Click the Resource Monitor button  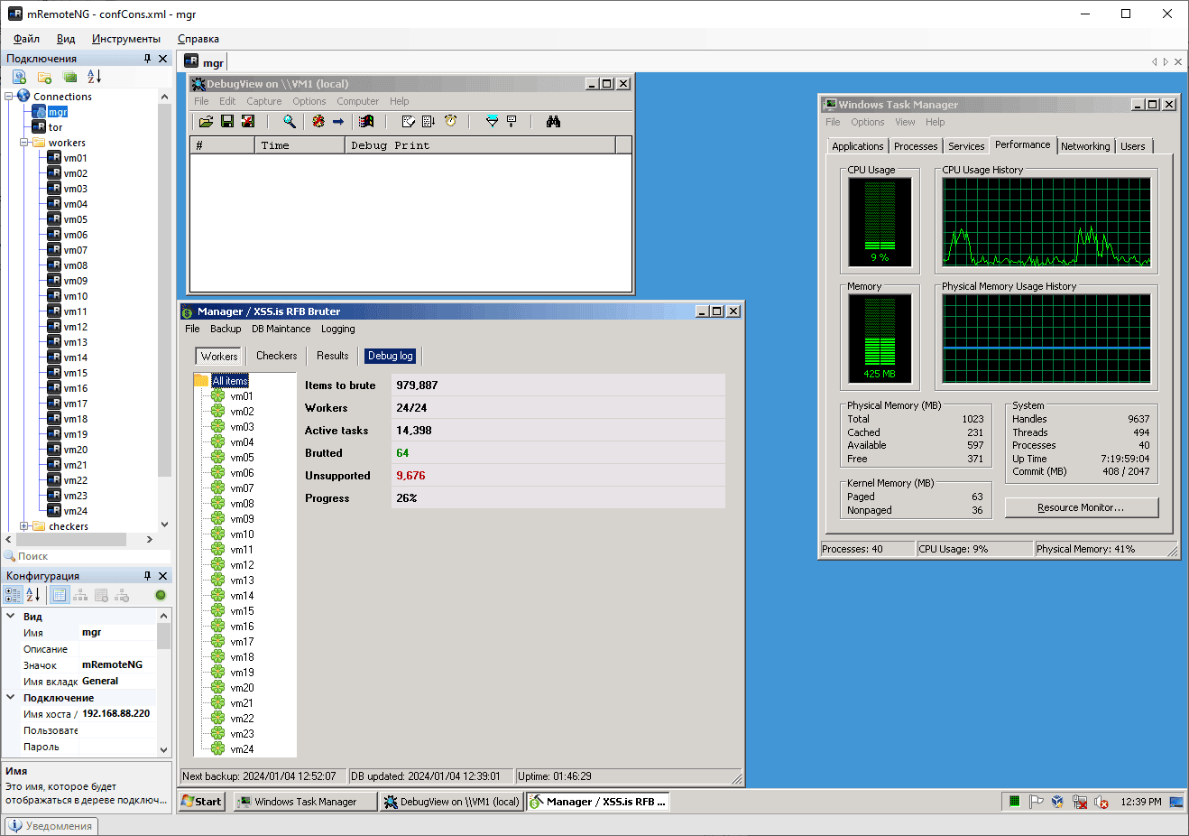[x=1081, y=507]
